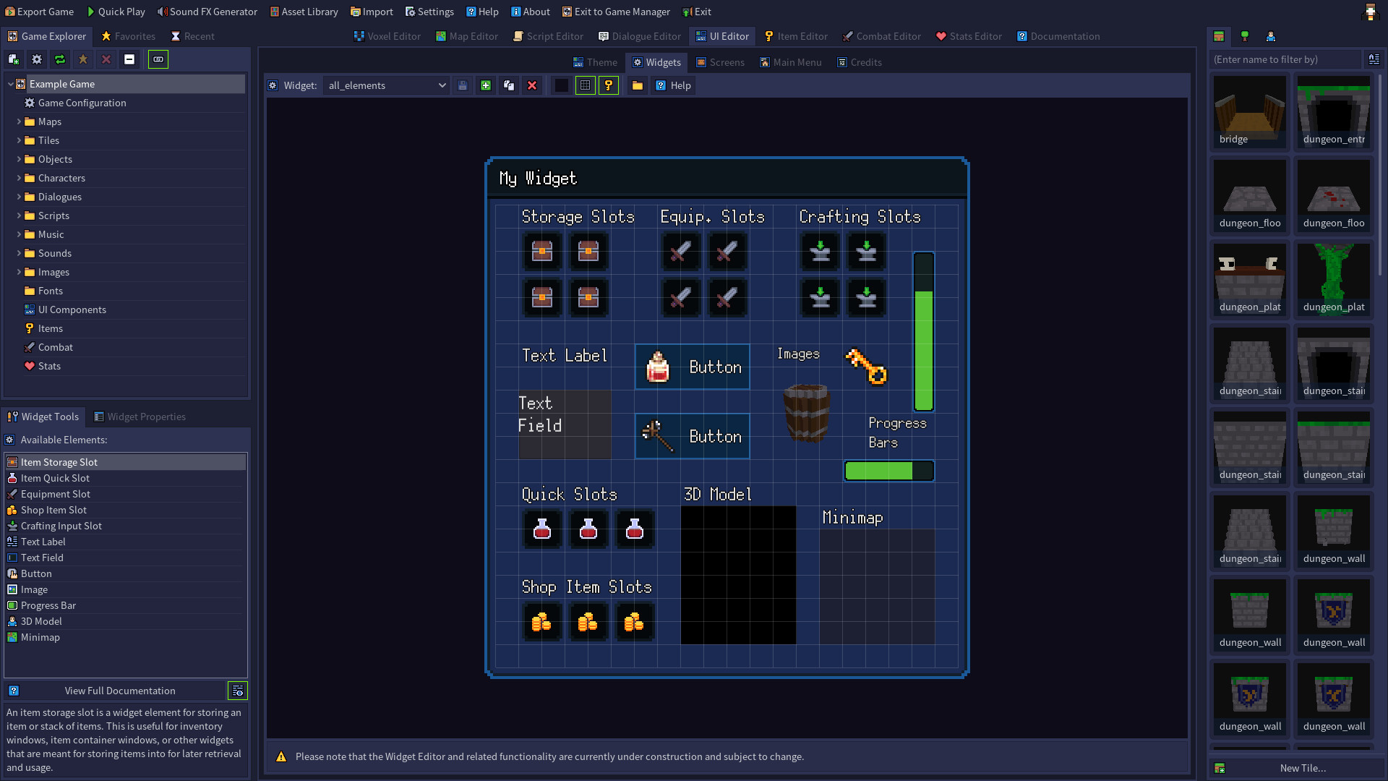Toggle the key overlay icon in widget toolbar
1388x781 pixels.
(x=608, y=85)
